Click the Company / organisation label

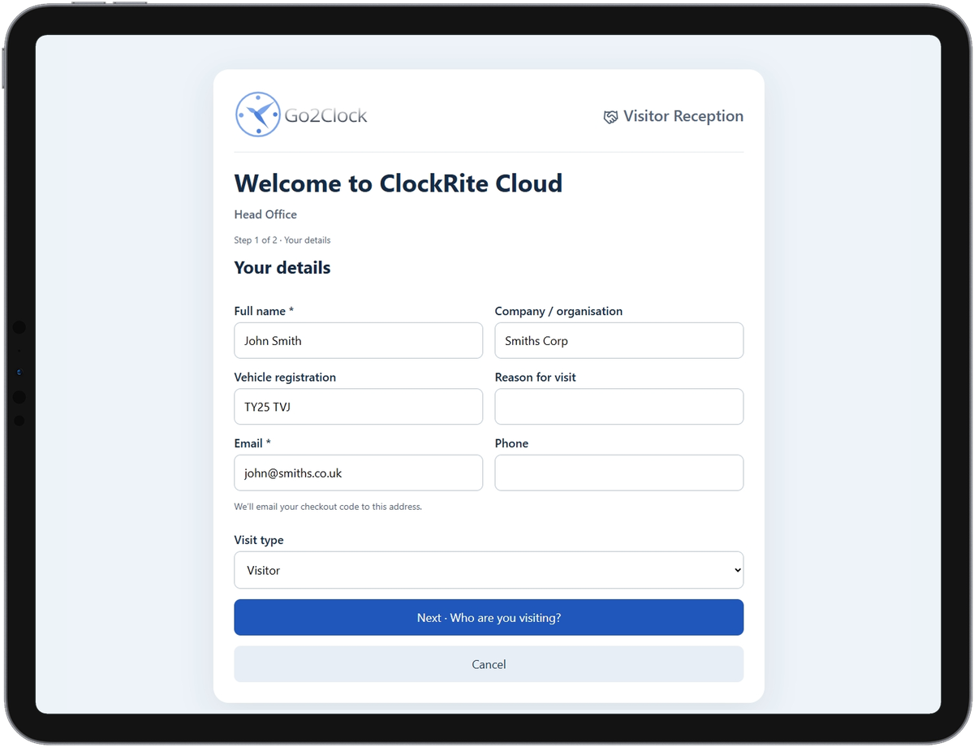coord(558,311)
